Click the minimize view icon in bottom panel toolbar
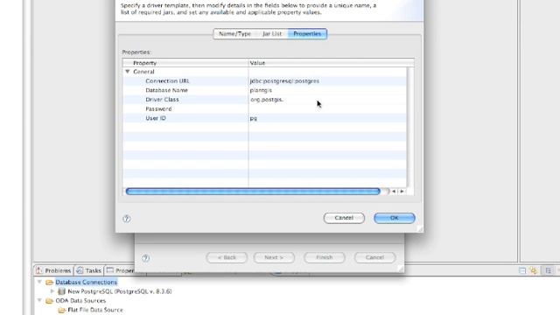Image resolution: width=560 pixels, height=315 pixels. pos(522,270)
